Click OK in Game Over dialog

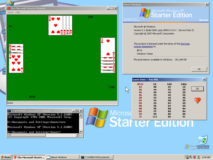tap(198, 89)
